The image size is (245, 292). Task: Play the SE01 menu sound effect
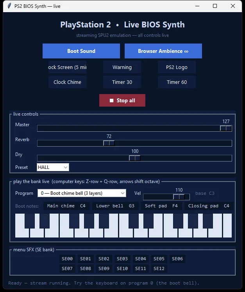pos(86,259)
